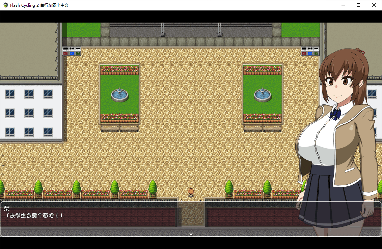Click the fountain in the left garden
The image size is (382, 249).
point(120,95)
